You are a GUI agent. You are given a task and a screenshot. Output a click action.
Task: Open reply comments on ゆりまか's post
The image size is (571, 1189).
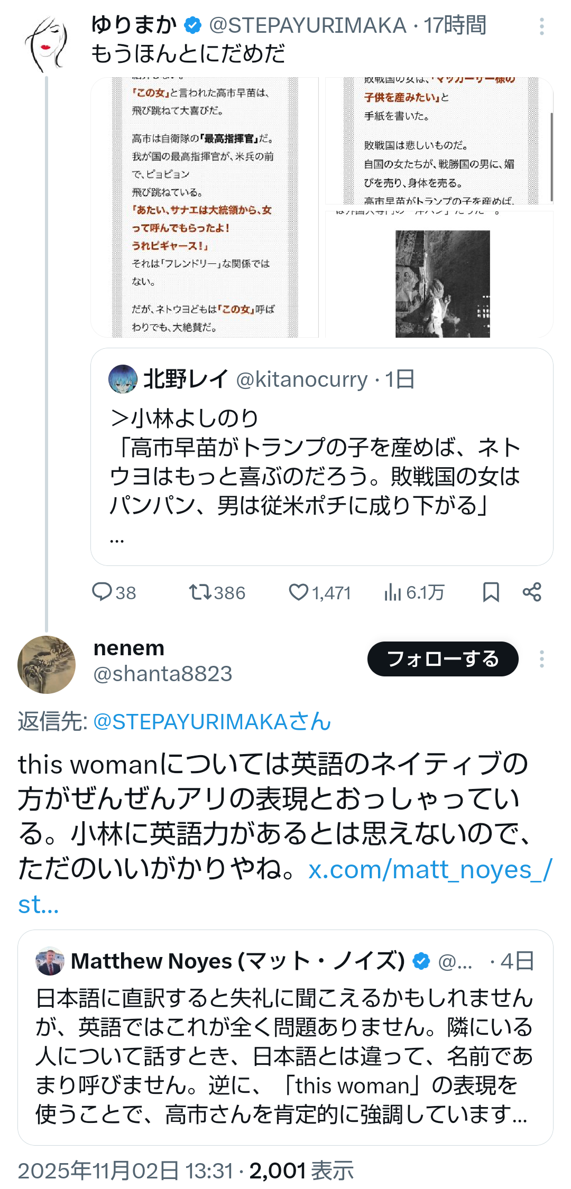coord(102,592)
